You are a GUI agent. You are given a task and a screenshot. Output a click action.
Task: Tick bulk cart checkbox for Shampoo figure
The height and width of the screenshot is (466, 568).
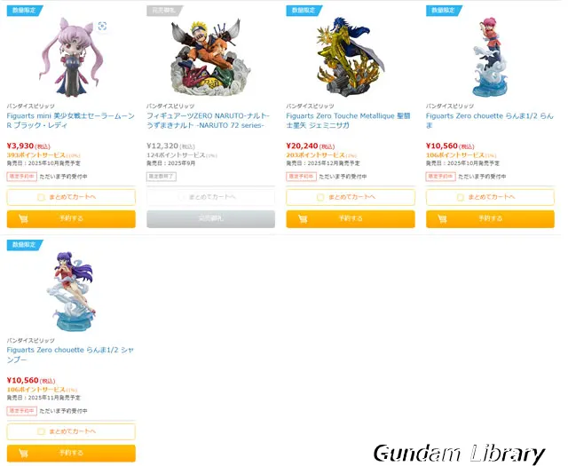click(41, 431)
